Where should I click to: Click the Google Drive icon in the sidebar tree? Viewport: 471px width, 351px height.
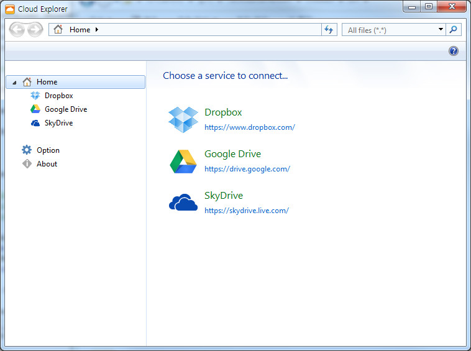click(x=35, y=109)
